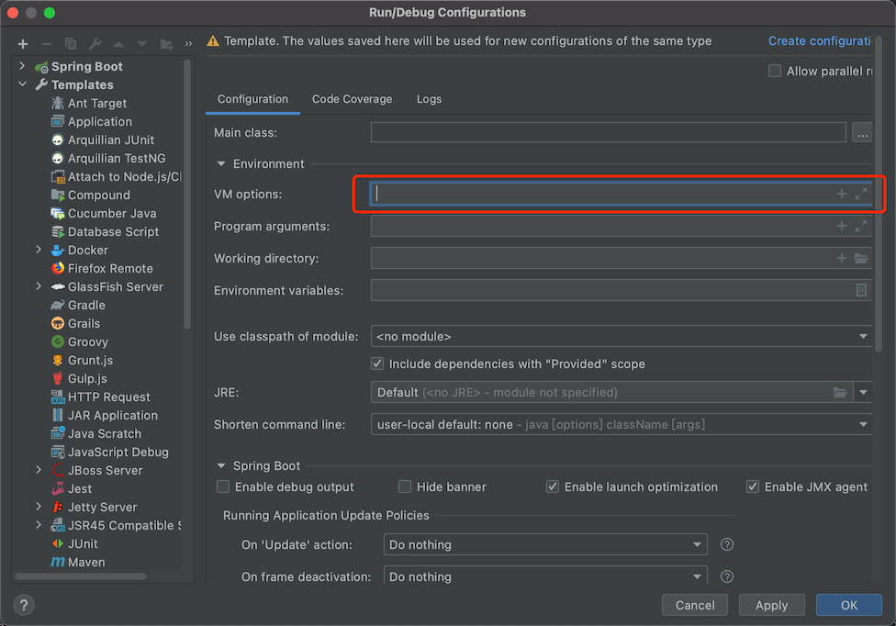
Task: Click the Copy Configuration icon in toolbar
Action: [x=70, y=43]
